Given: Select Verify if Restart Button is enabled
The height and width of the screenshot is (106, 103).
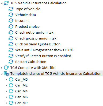Looking at the screenshot, I should [43, 56].
